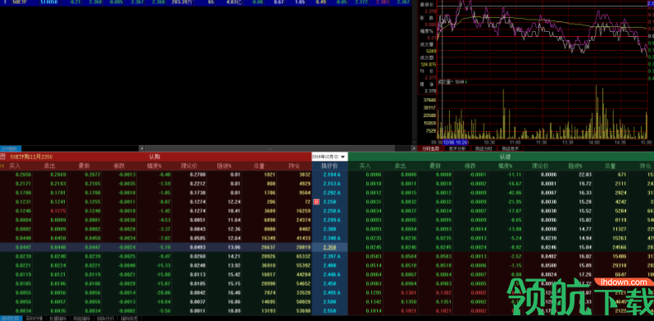The image size is (654, 321).
Task: Sort puts by the 总量 column header
Action: pos(610,166)
